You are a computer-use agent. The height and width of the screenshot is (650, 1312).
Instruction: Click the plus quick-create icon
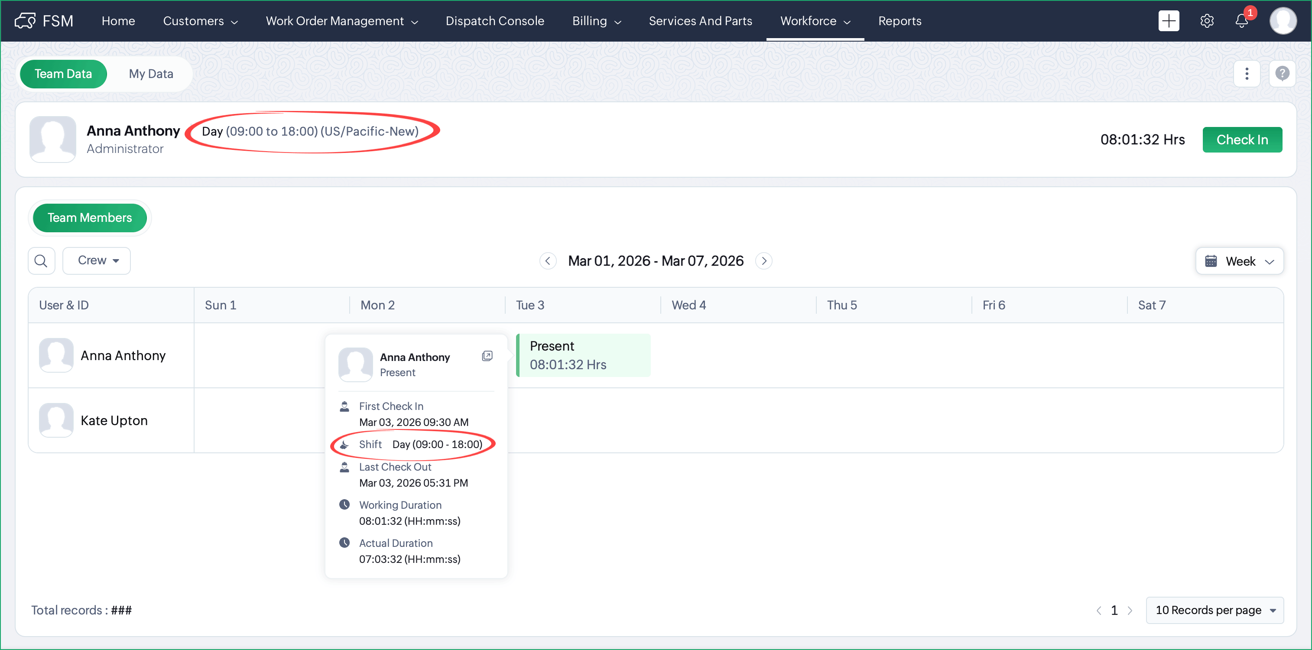[x=1169, y=21]
